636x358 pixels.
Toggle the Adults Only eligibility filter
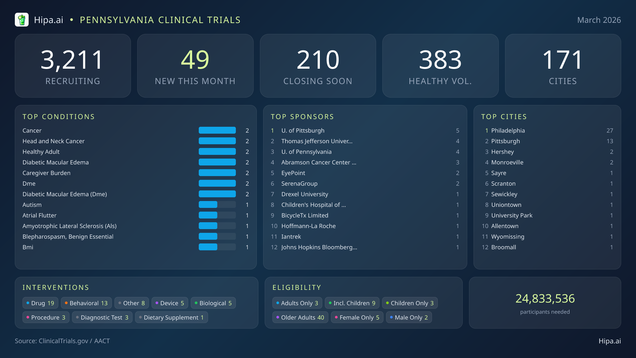pos(297,303)
